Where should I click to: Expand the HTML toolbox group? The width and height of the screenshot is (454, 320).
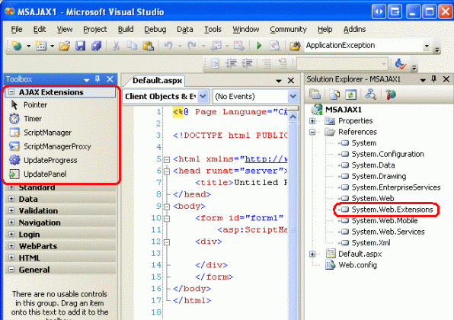pos(11,258)
